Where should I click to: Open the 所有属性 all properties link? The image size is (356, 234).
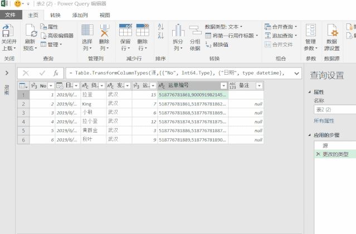point(324,121)
